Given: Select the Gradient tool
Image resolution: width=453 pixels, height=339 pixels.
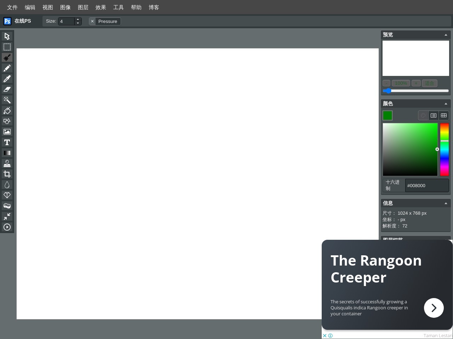Looking at the screenshot, I should click(x=7, y=153).
